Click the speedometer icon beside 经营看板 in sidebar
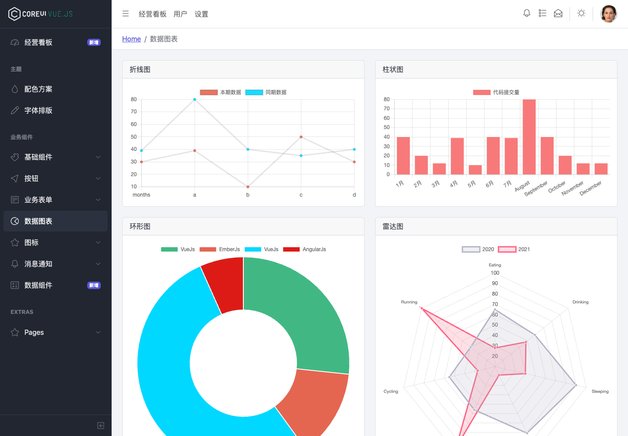This screenshot has width=628, height=436. click(15, 42)
